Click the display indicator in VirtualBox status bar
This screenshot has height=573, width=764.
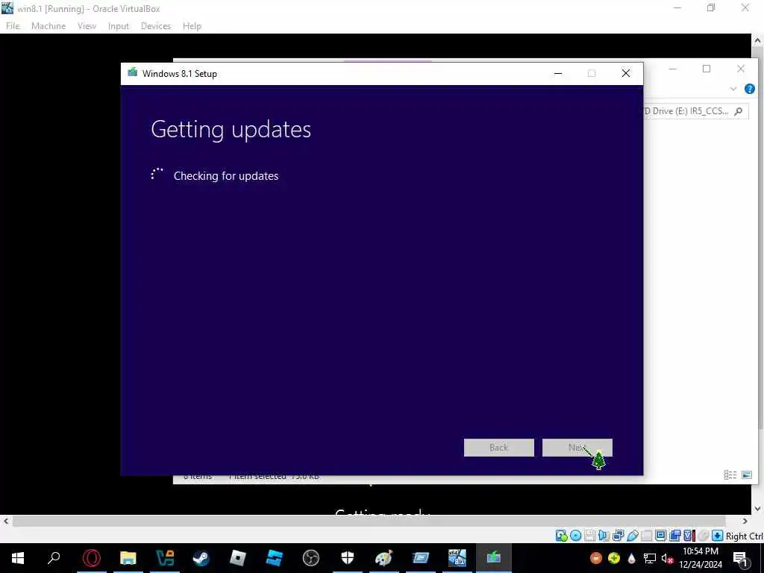tap(661, 536)
